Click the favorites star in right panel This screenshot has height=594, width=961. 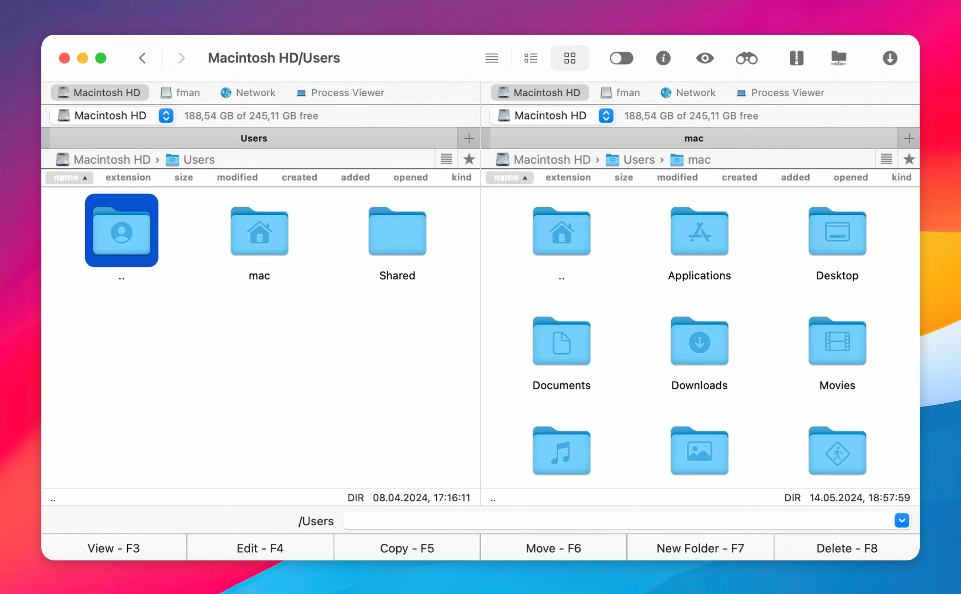coord(909,159)
